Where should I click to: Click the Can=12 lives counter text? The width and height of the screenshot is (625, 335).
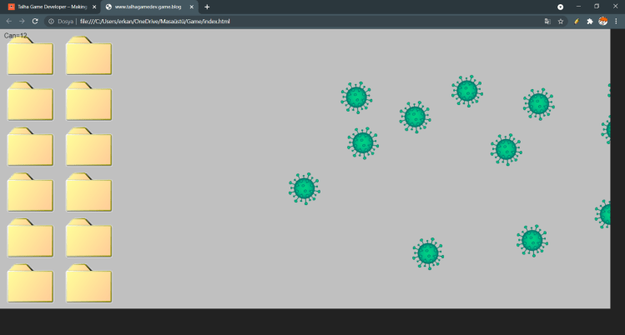16,35
